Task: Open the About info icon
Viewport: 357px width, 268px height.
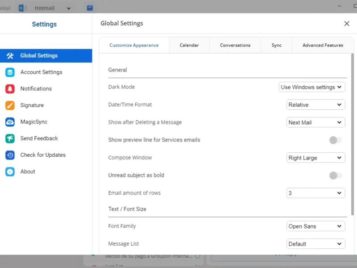Action: point(10,172)
